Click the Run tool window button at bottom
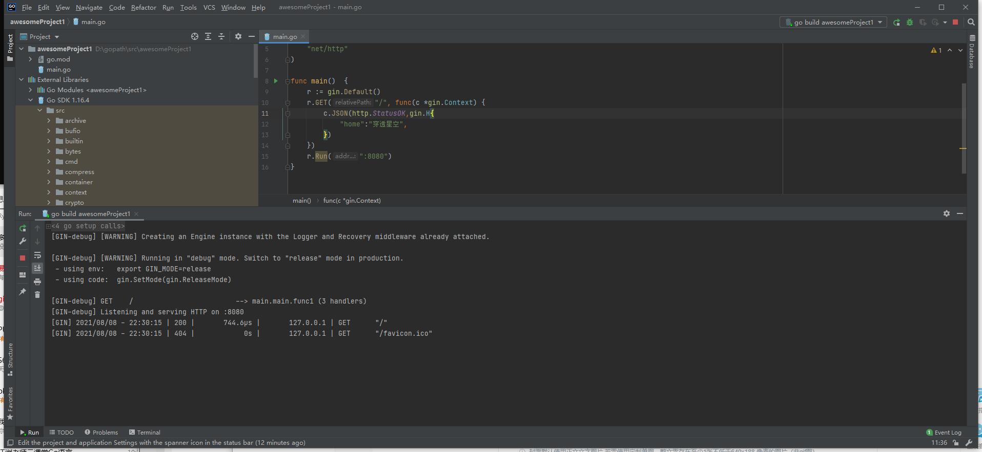This screenshot has width=982, height=452. [x=29, y=433]
